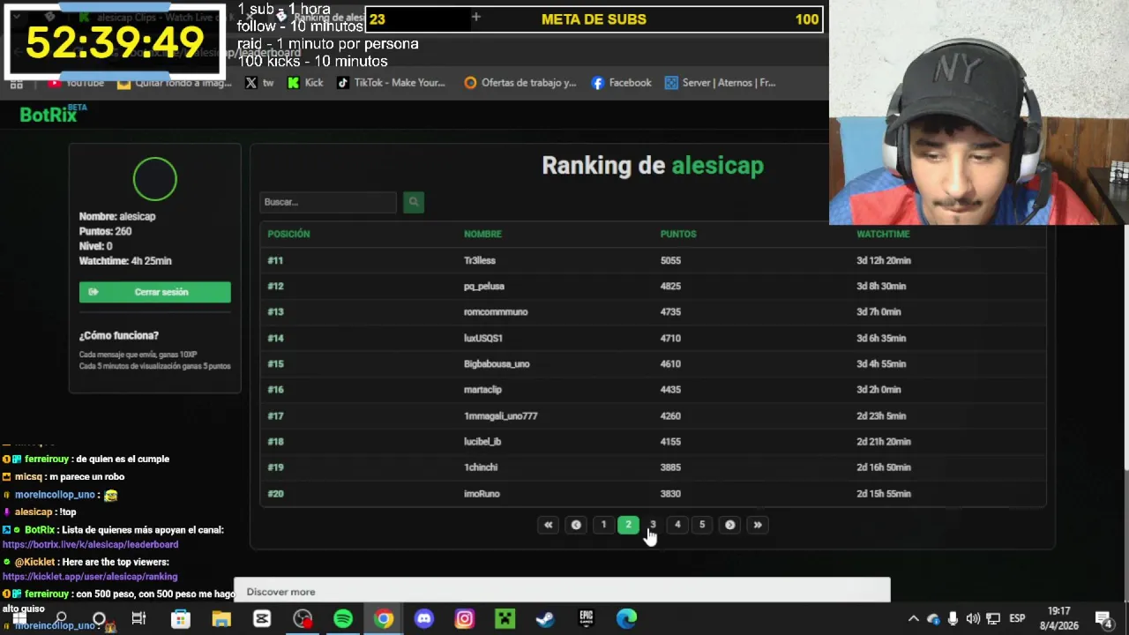Screen dimensions: 1129x635
Task: Click ESP language indicator
Action: coord(1017,618)
